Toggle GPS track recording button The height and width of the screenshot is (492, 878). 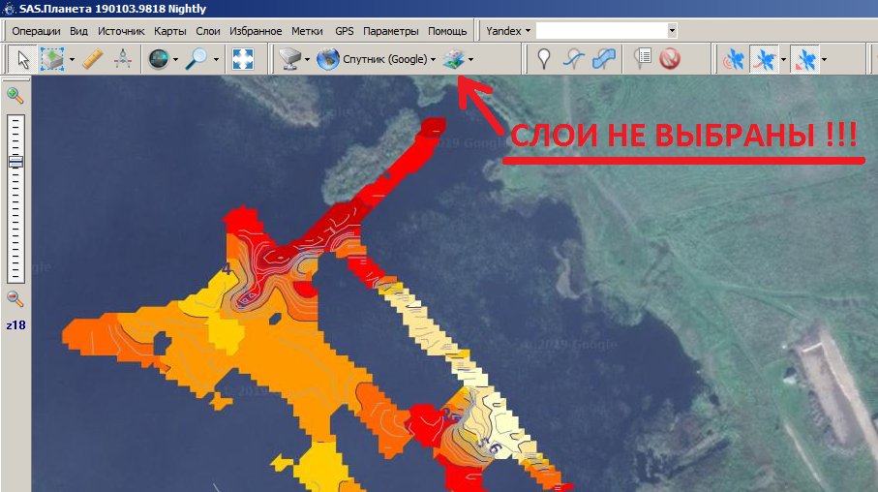pos(763,60)
